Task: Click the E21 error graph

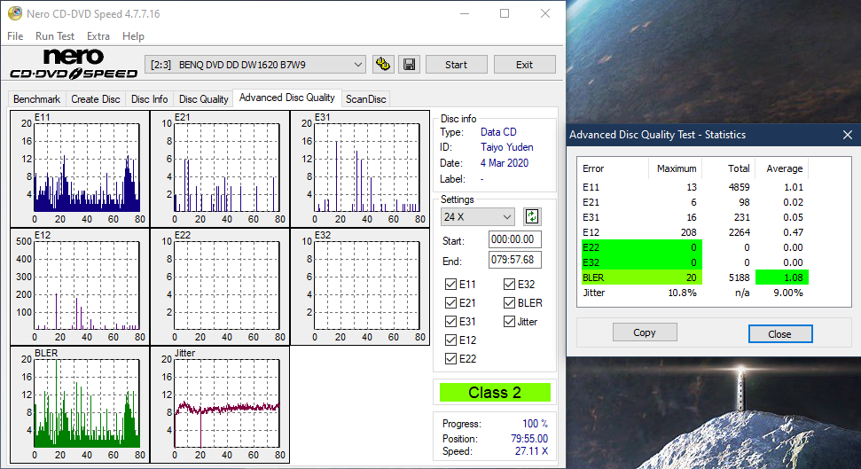Action: 220,169
